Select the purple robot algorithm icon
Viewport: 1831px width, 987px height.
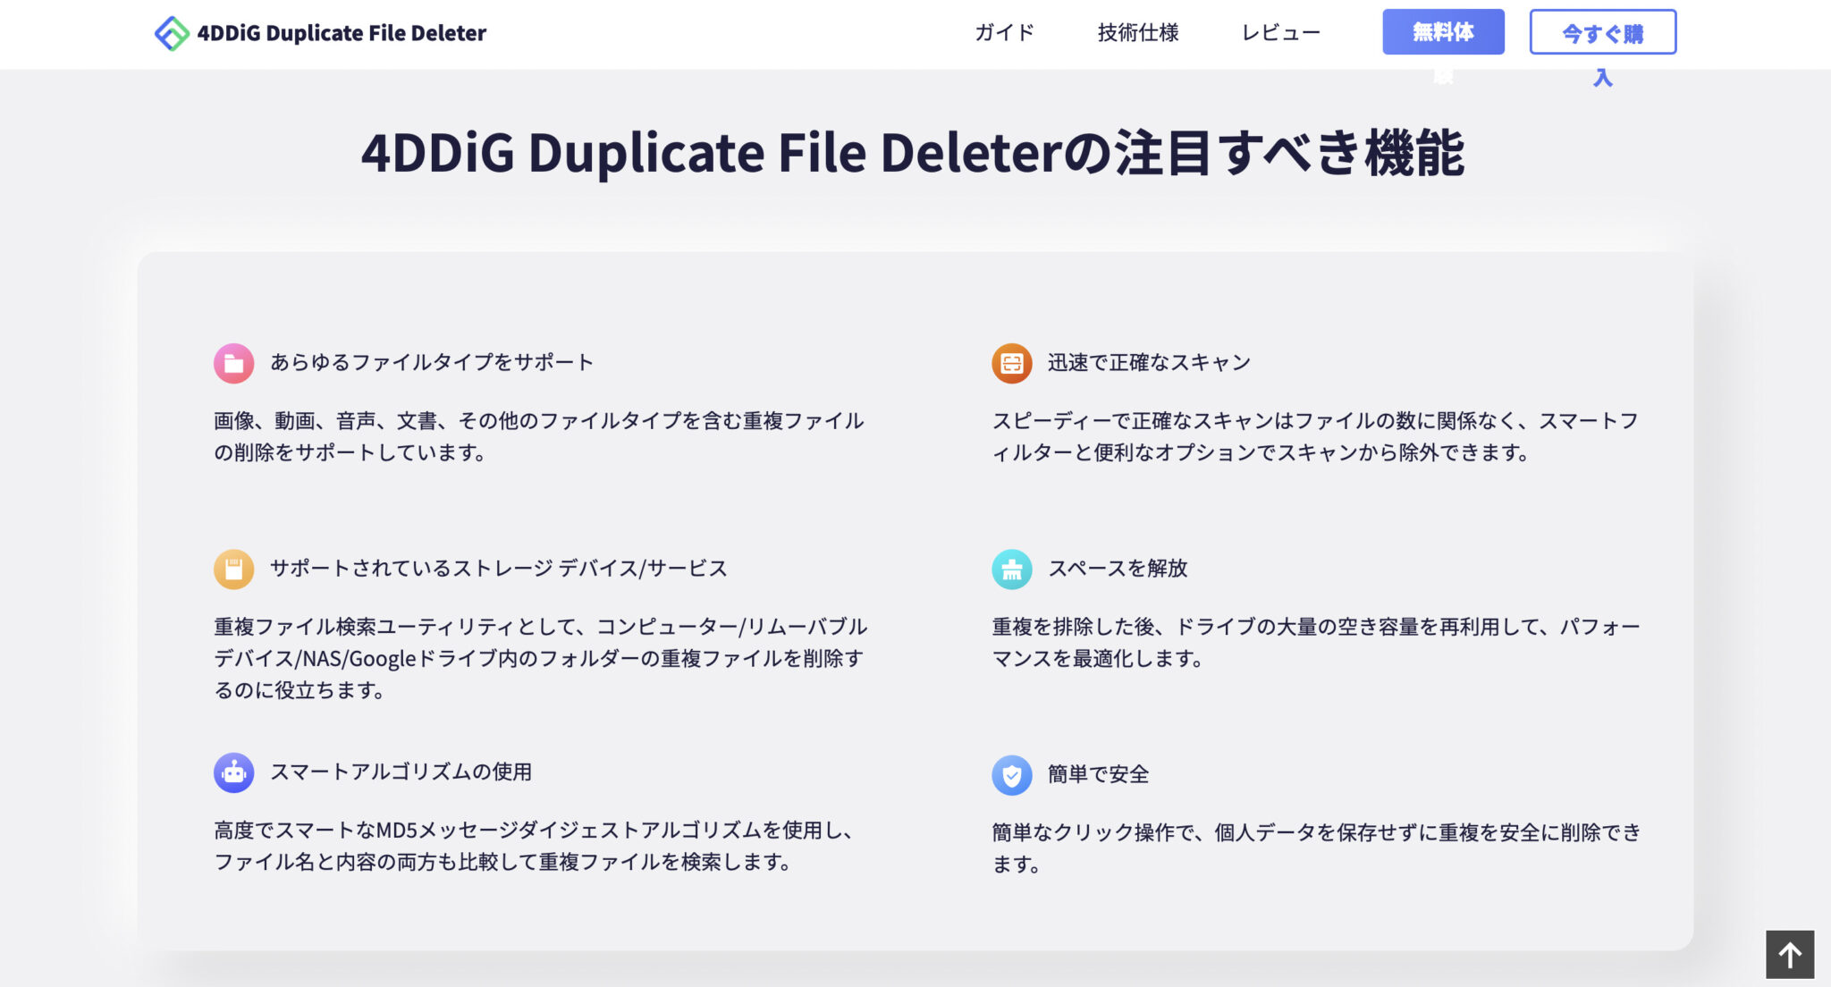(233, 772)
